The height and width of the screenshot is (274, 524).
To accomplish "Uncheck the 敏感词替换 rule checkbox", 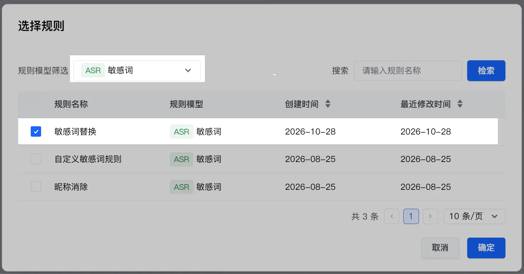I will [36, 132].
